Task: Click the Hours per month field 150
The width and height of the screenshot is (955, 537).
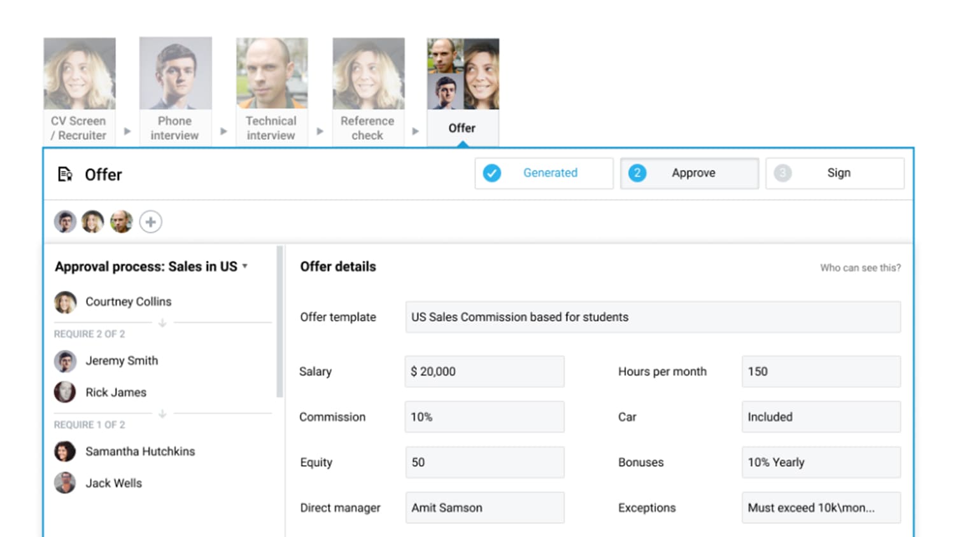Action: coord(821,372)
